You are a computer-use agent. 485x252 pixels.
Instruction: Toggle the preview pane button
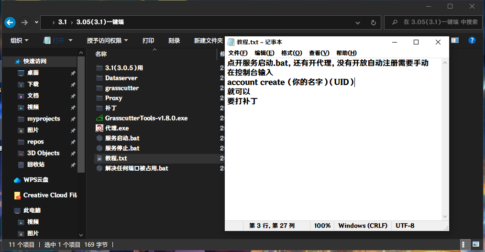point(455,41)
